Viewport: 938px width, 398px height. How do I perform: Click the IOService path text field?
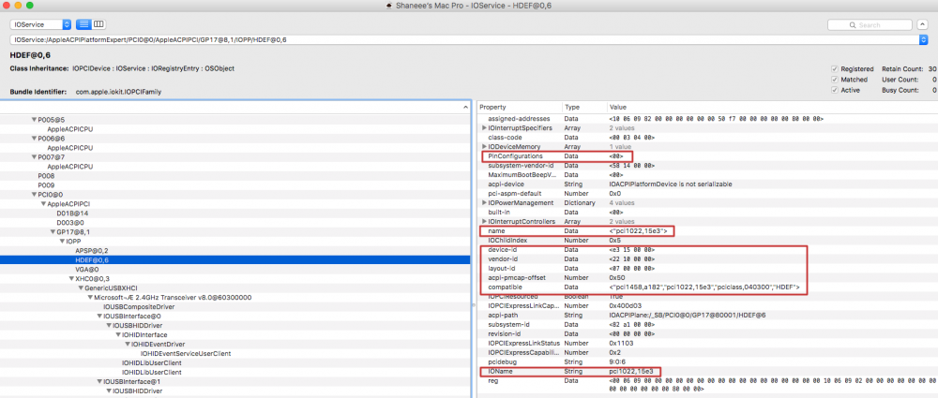pos(464,39)
